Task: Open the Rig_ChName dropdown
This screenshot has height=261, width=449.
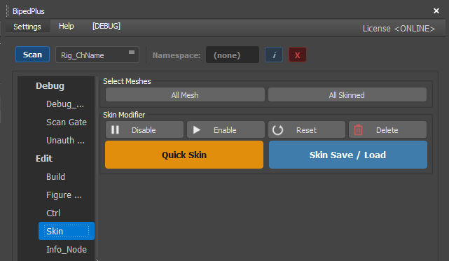Action: pyautogui.click(x=97, y=55)
